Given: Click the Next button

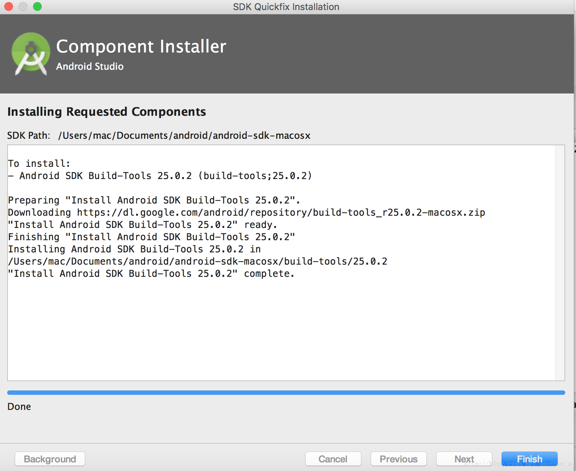Looking at the screenshot, I should click(464, 459).
